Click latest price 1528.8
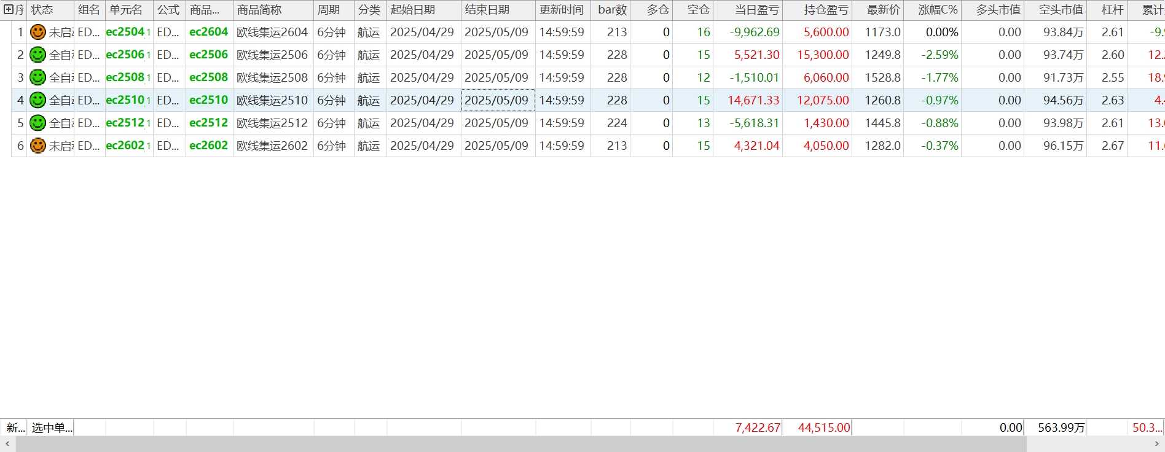This screenshot has width=1165, height=452. point(882,77)
